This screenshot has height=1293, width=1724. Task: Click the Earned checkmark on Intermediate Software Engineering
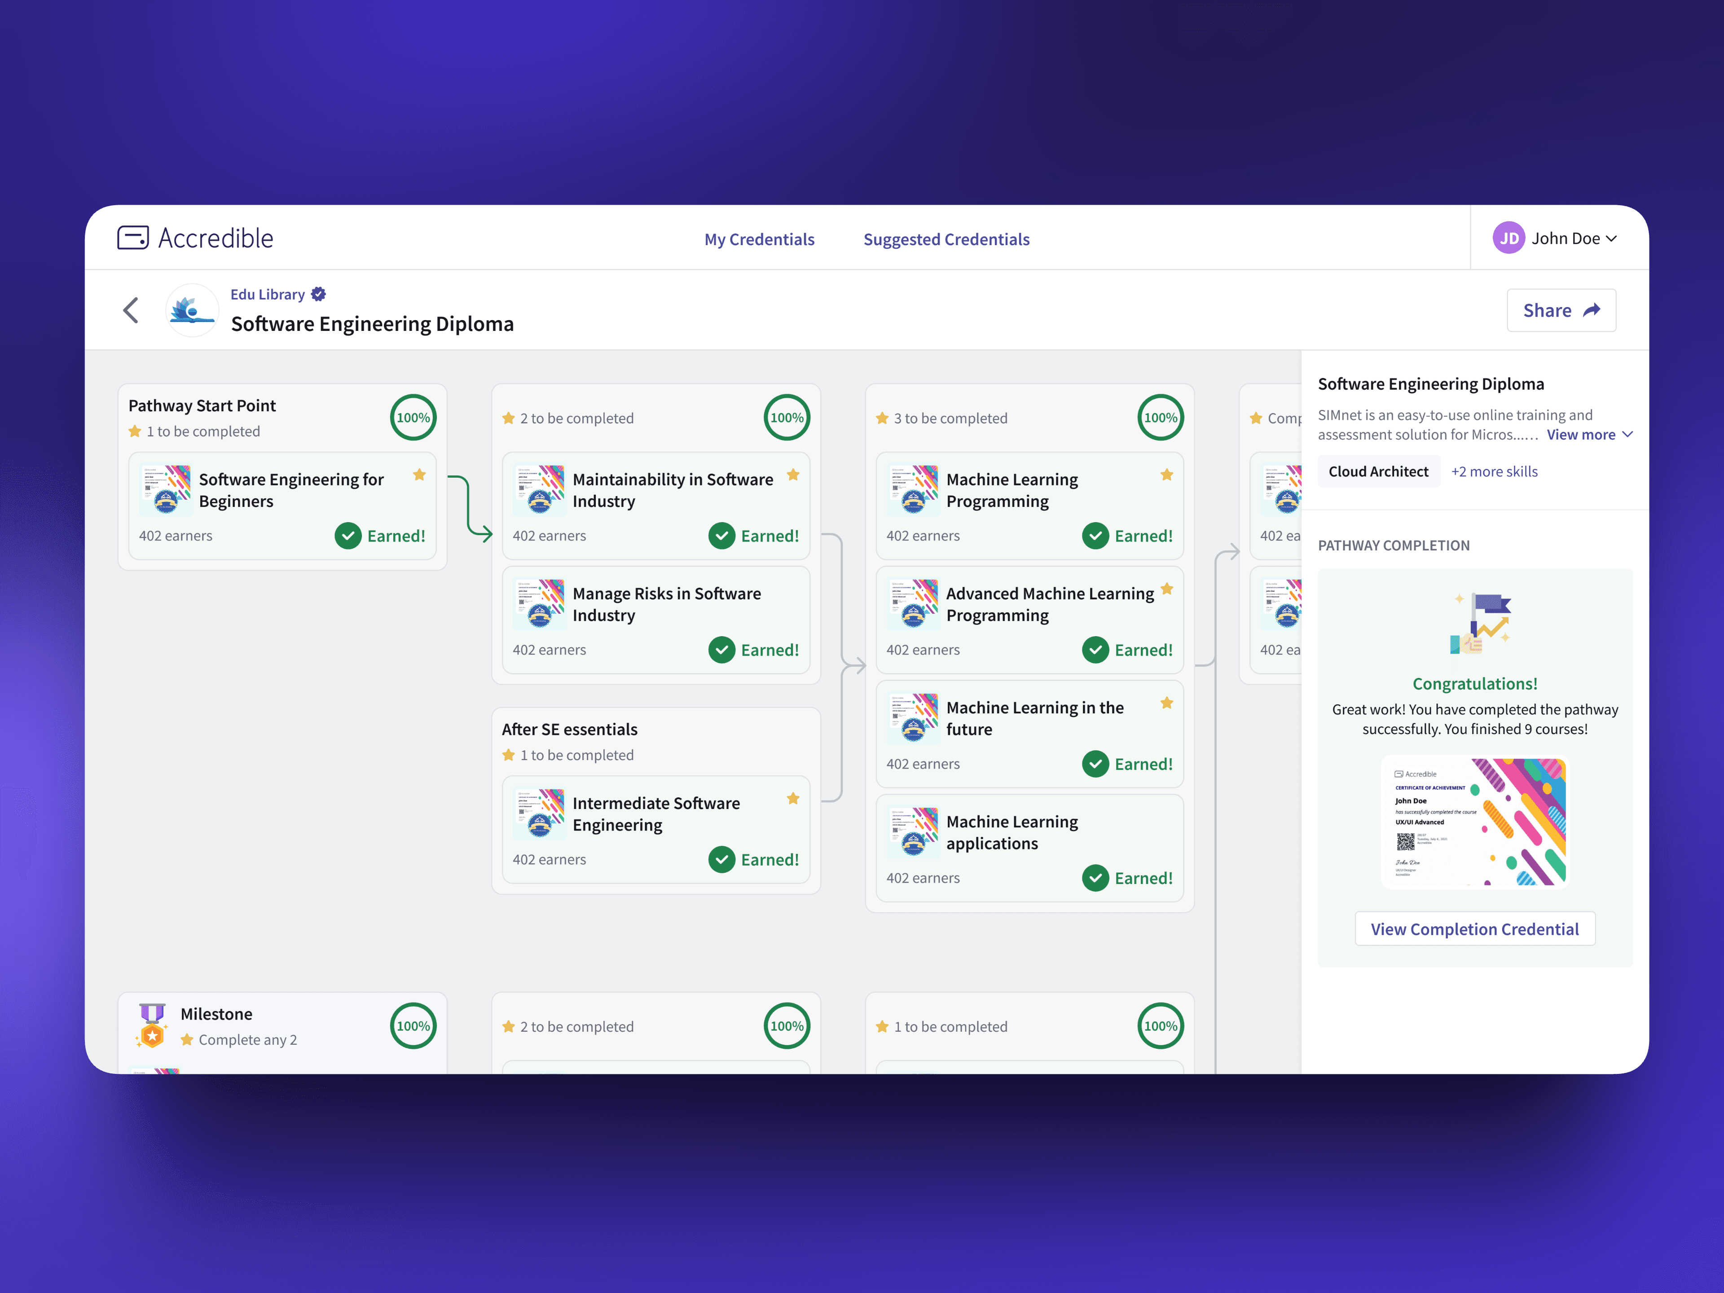pos(722,860)
